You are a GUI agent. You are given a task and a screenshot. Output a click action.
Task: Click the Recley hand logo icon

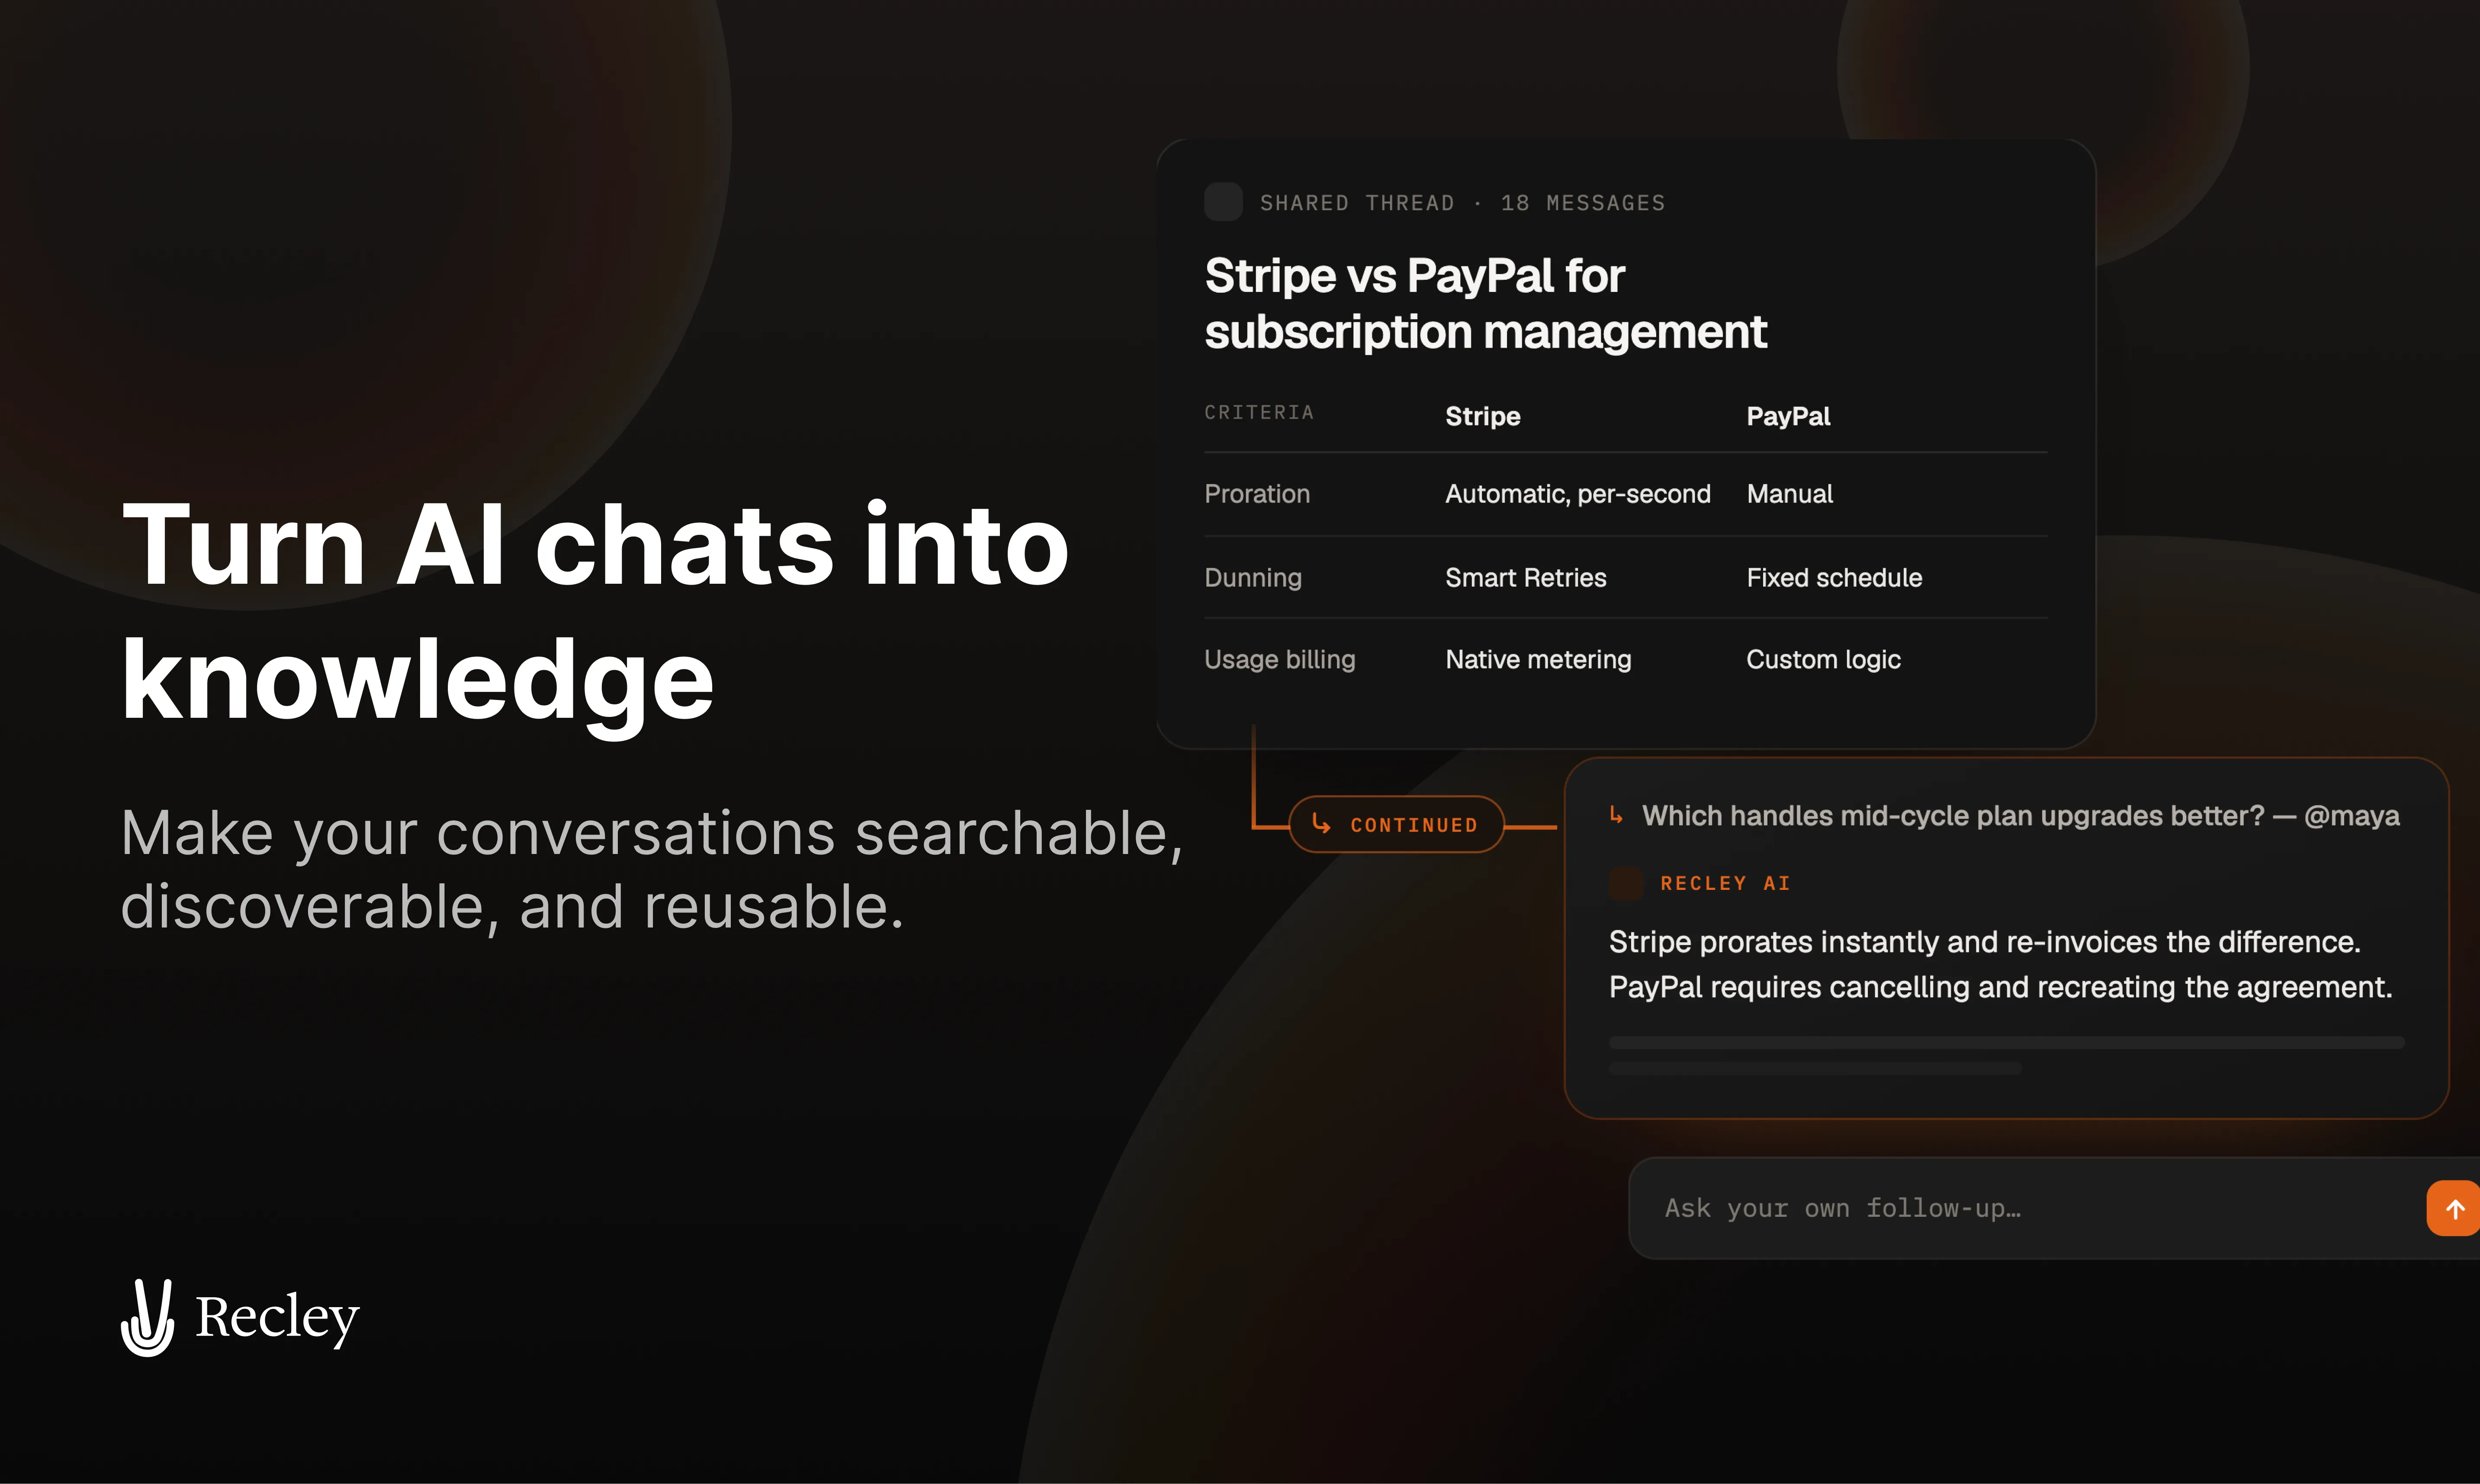click(148, 1317)
